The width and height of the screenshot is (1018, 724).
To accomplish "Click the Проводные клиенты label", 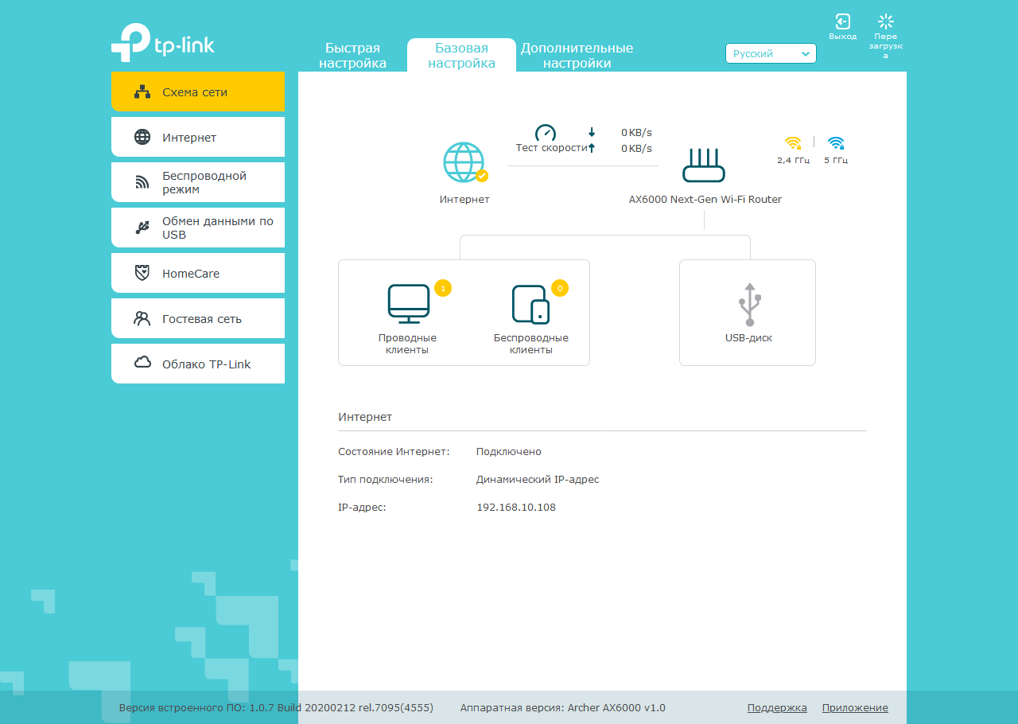I will tap(407, 344).
